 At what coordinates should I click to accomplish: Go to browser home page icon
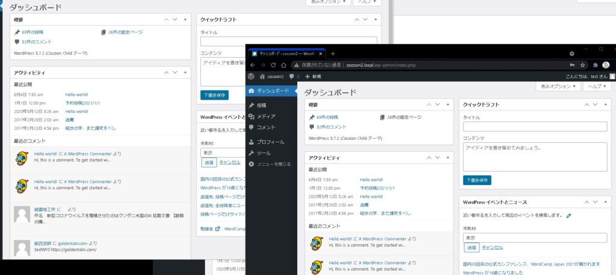pyautogui.click(x=283, y=65)
